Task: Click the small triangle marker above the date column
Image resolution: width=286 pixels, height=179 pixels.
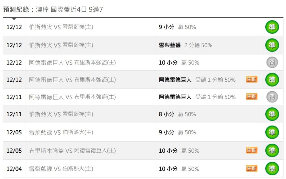Action: (x=14, y=19)
